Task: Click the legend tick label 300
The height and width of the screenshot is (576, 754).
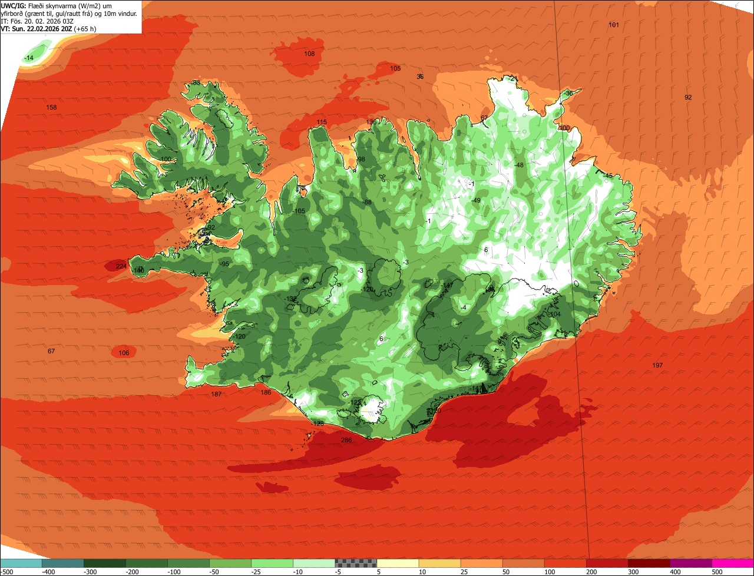Action: pyautogui.click(x=633, y=571)
